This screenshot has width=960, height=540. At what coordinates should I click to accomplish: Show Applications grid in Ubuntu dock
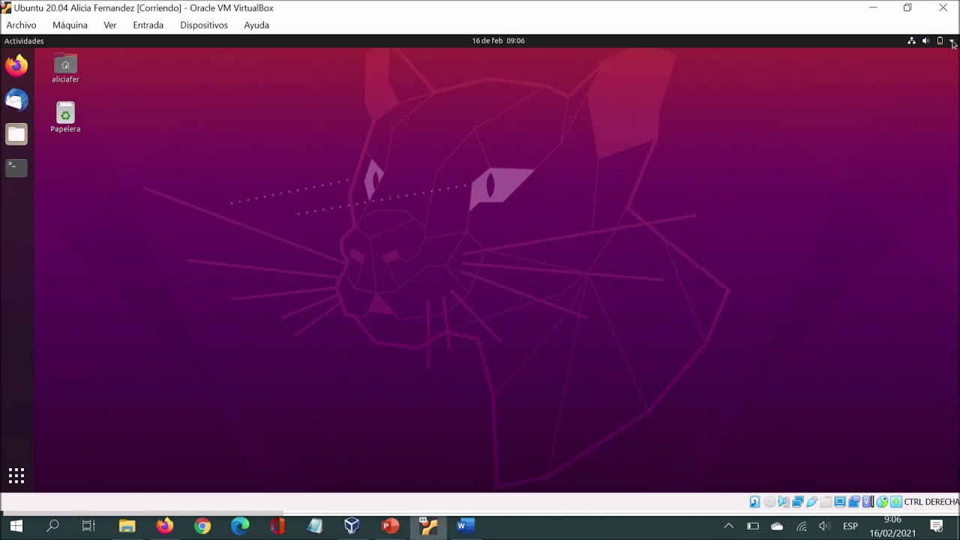[x=16, y=475]
